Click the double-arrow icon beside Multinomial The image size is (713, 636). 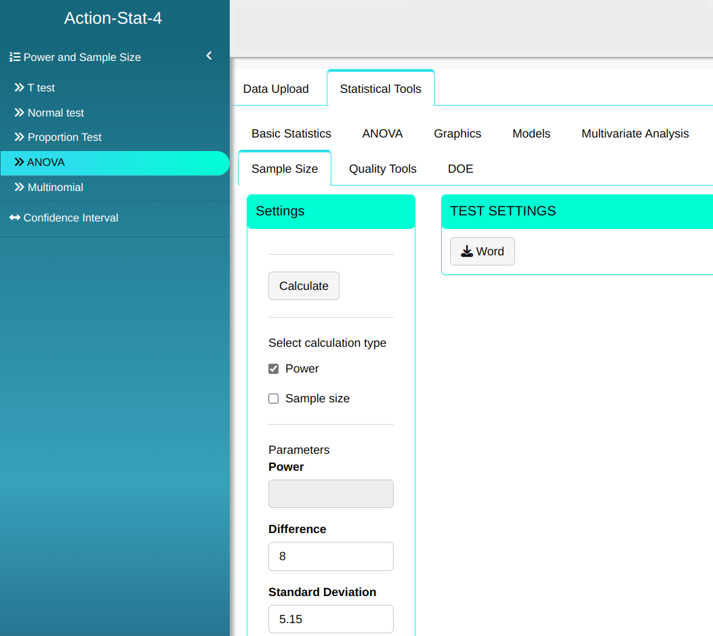[19, 188]
